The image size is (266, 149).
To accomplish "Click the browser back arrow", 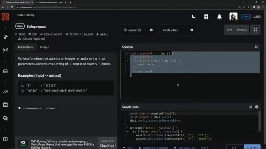I will [3, 7].
